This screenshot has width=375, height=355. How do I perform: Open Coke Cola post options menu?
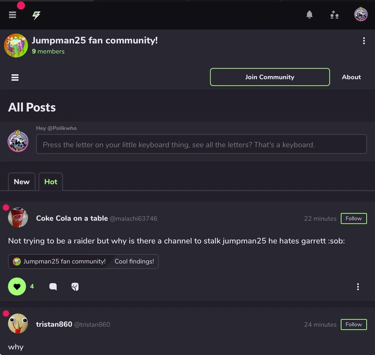point(358,286)
